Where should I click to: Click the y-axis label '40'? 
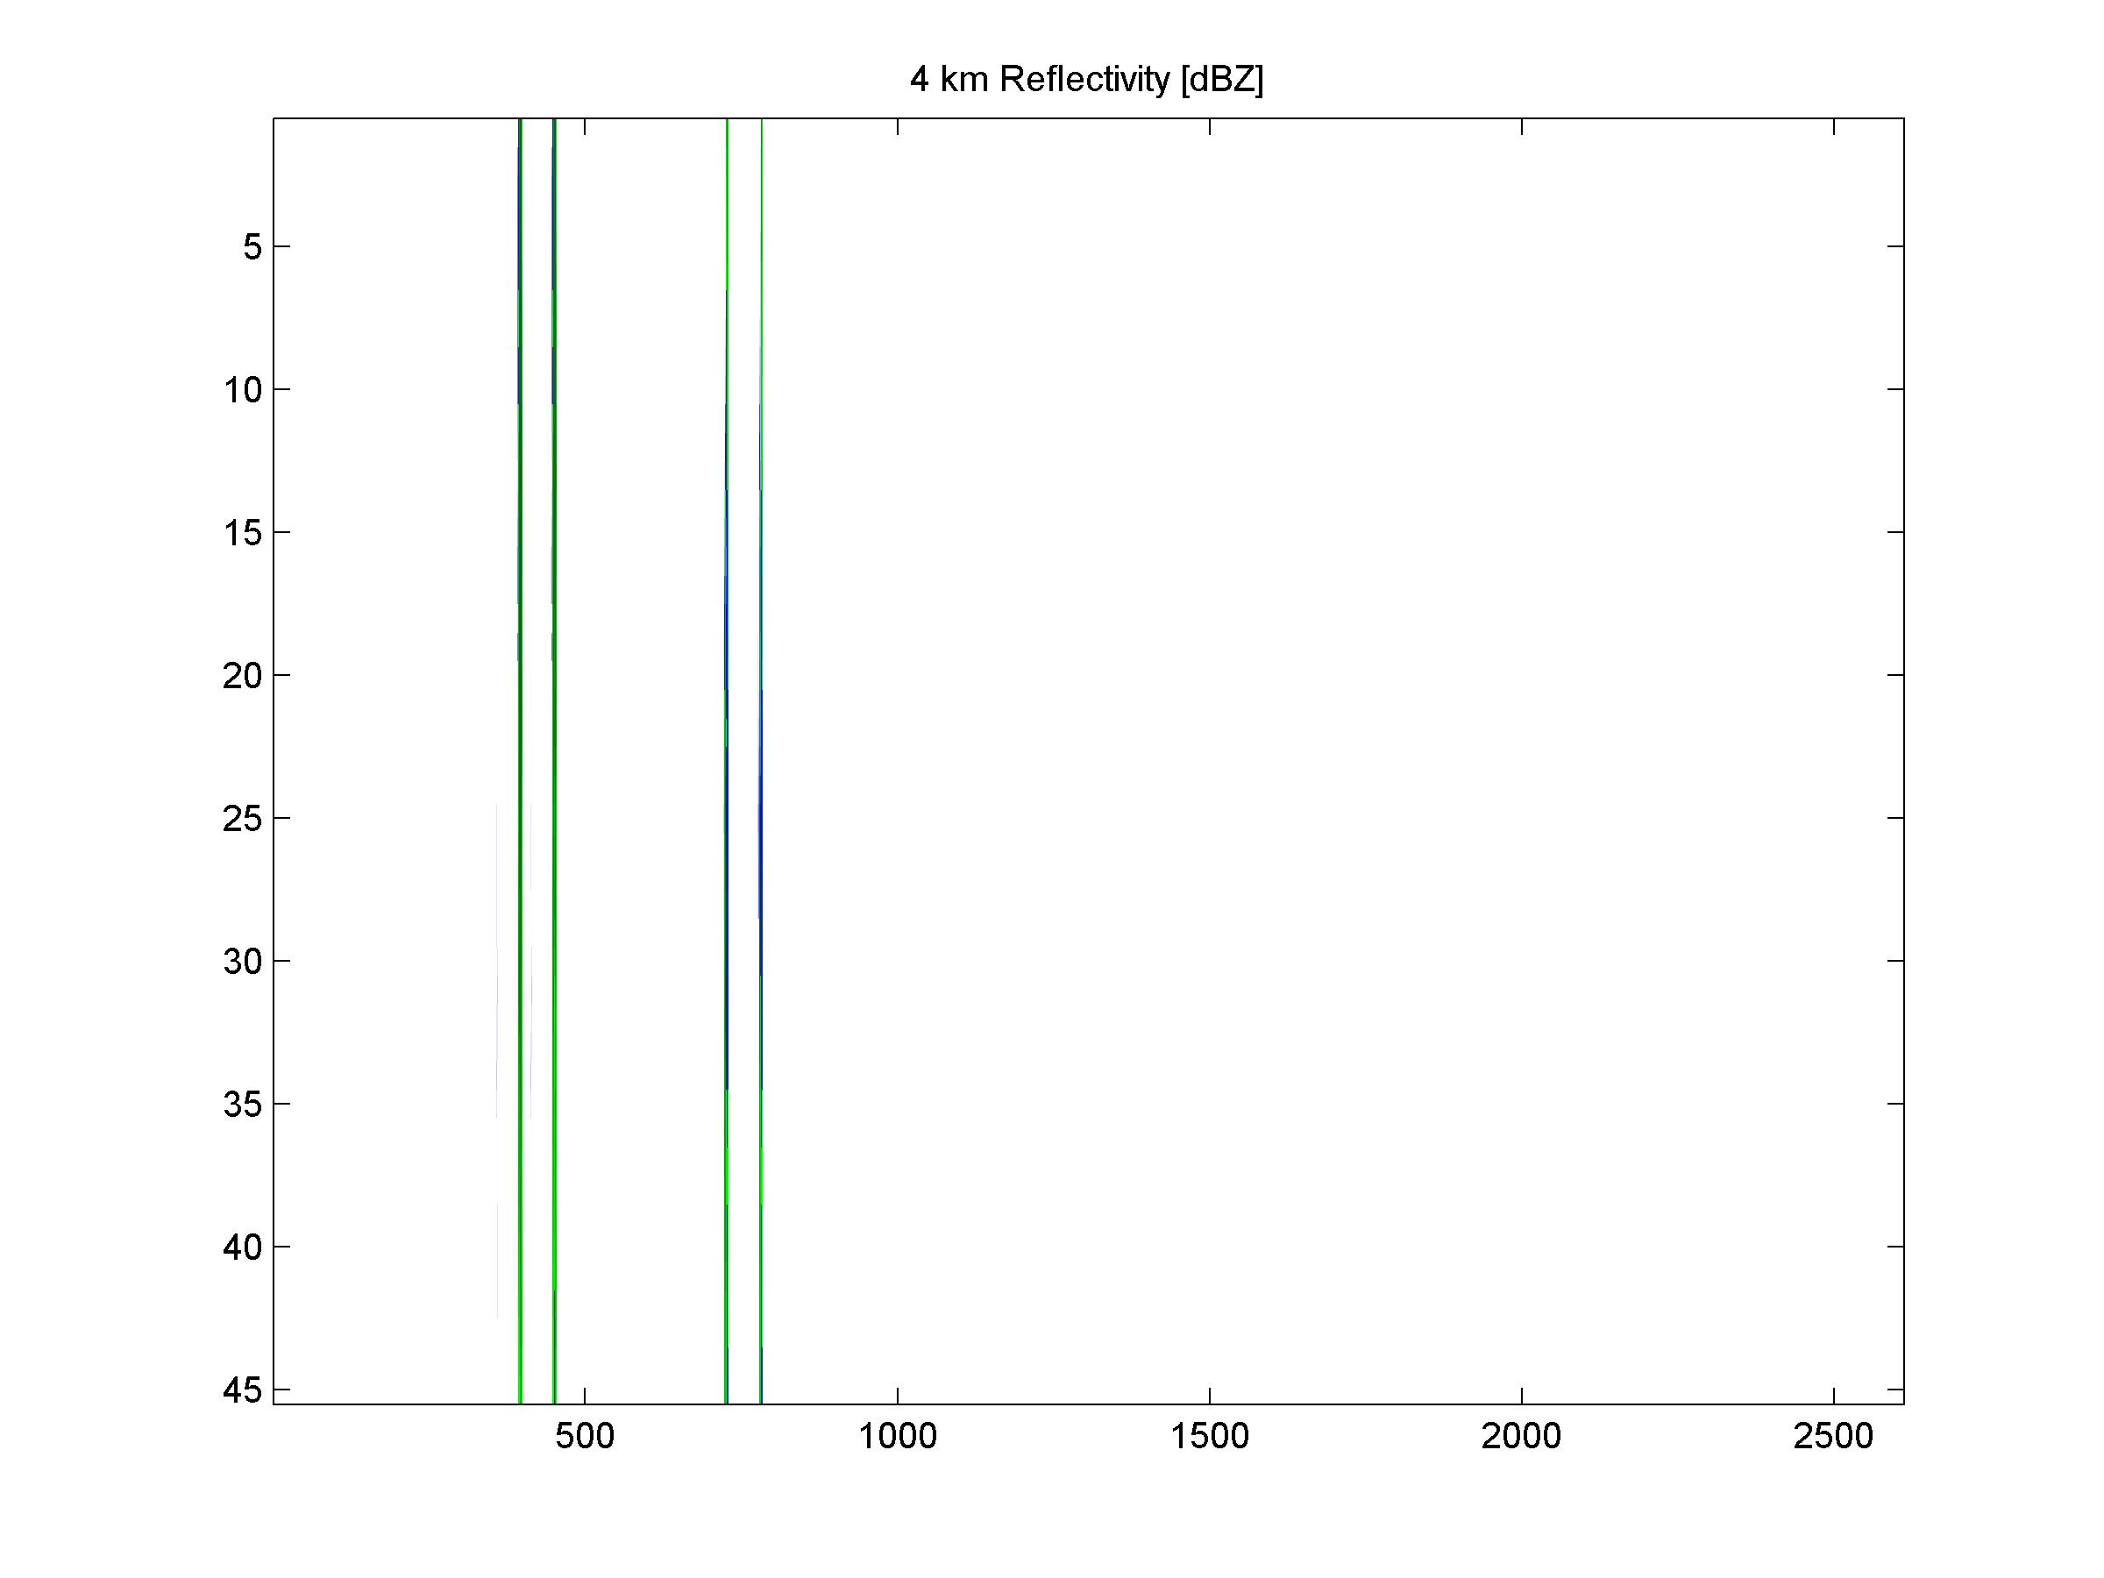[x=243, y=1247]
